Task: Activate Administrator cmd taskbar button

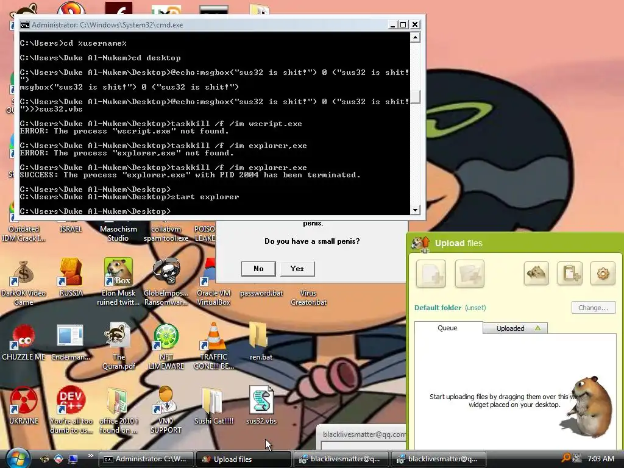Action: pos(146,459)
